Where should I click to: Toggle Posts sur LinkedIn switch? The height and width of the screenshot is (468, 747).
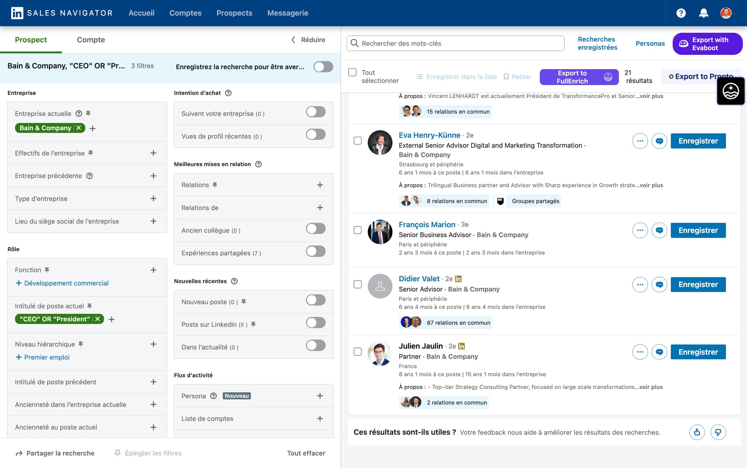click(316, 323)
